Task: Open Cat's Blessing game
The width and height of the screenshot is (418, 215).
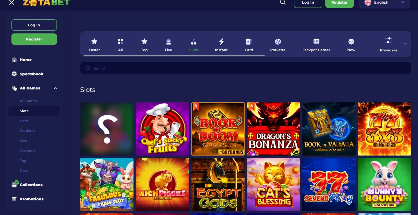Action: [x=273, y=184]
